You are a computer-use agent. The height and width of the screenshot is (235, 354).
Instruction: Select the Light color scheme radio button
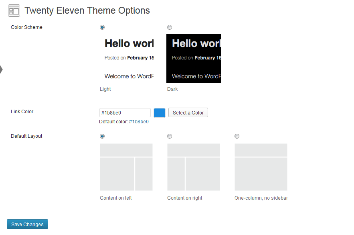coord(102,27)
